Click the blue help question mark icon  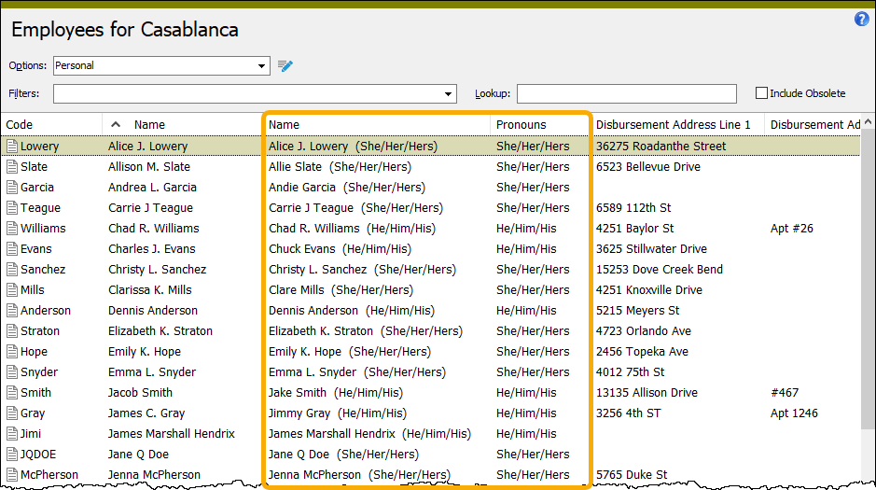861,19
